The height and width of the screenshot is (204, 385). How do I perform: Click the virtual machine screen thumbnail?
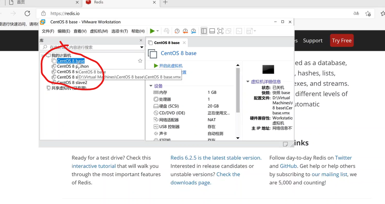point(268,69)
